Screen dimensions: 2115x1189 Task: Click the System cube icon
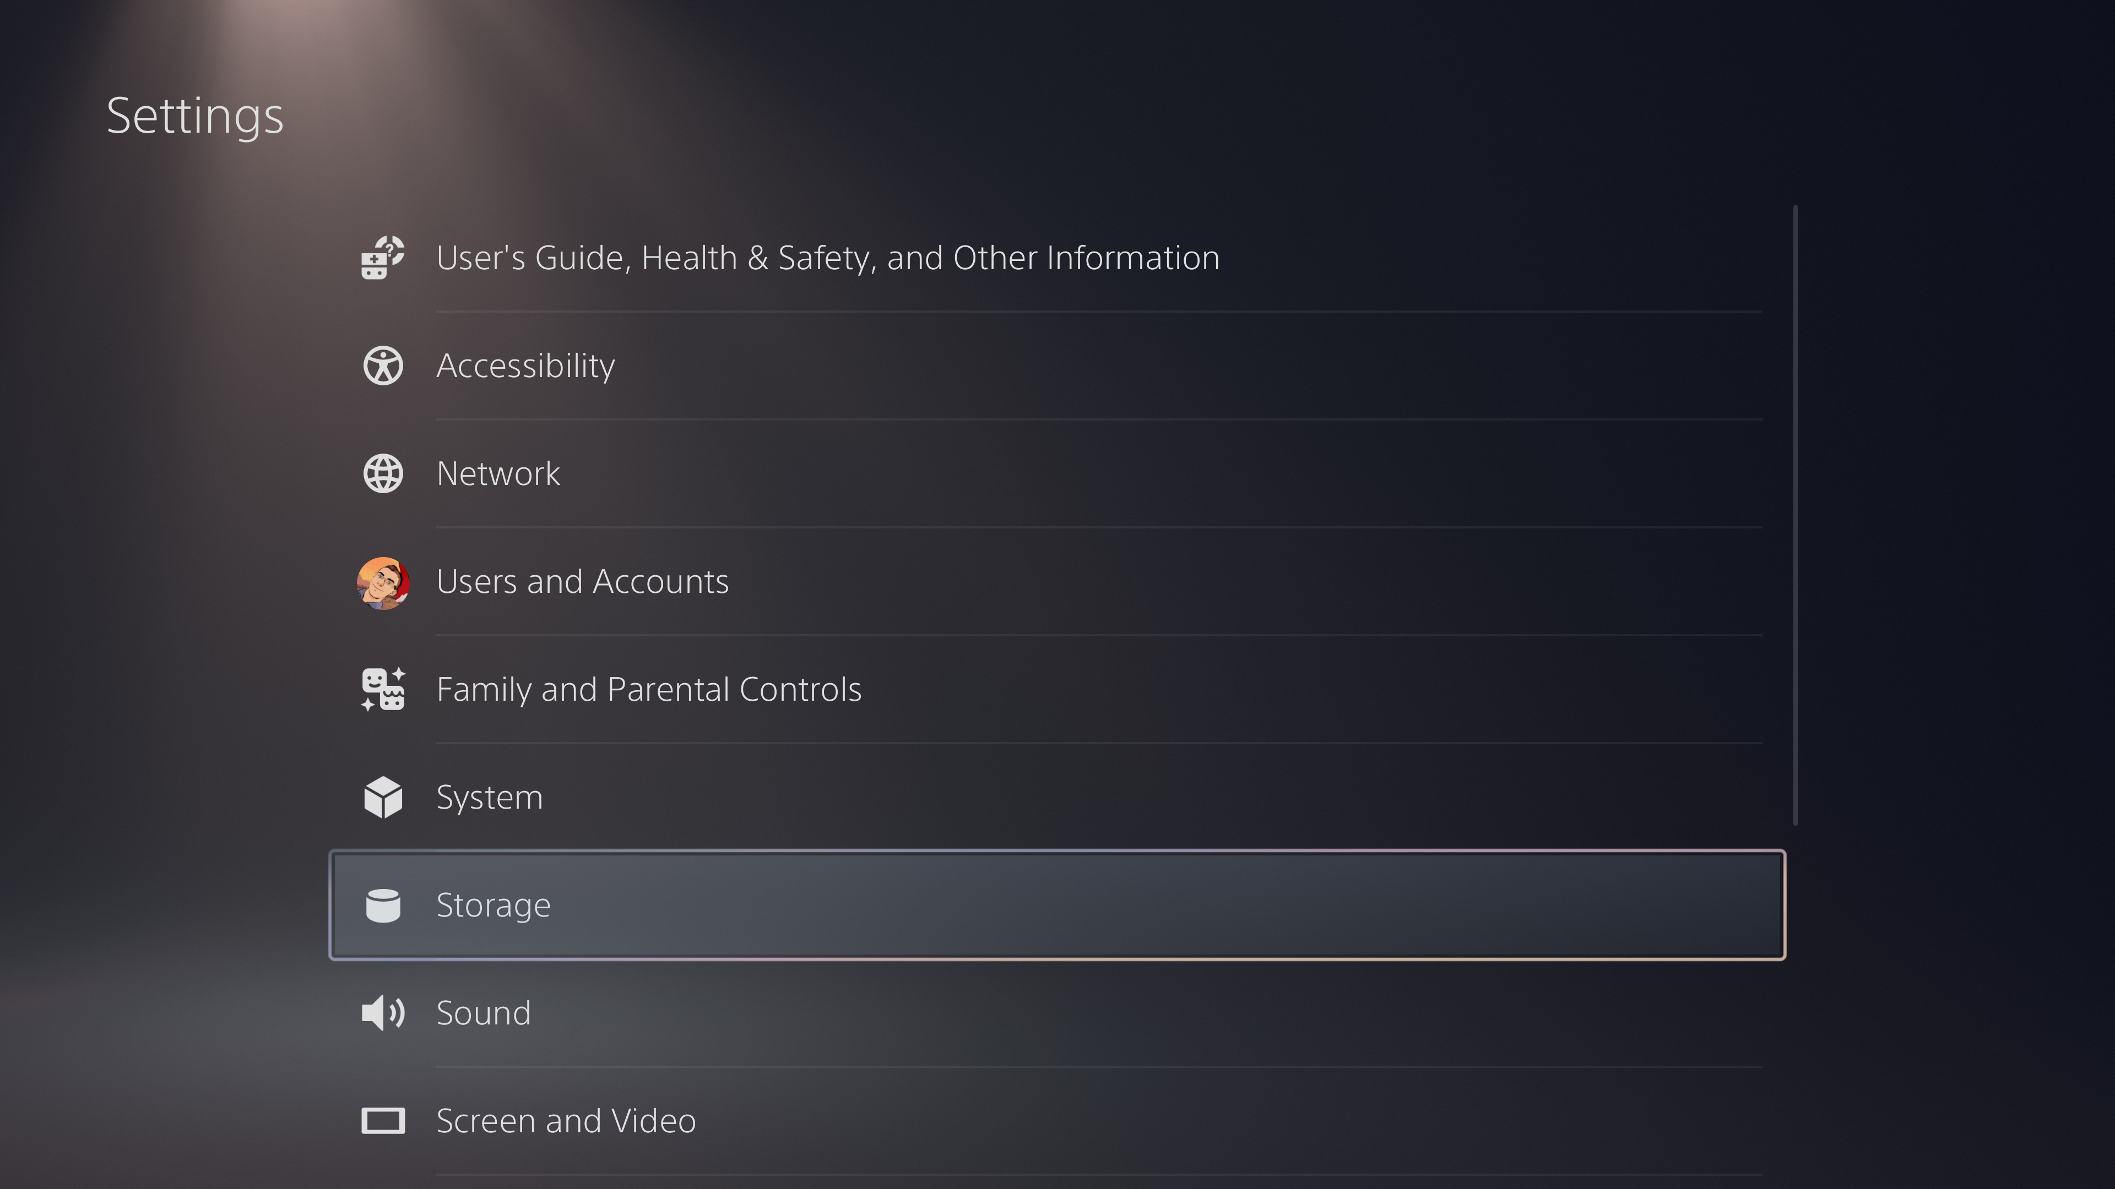click(383, 798)
